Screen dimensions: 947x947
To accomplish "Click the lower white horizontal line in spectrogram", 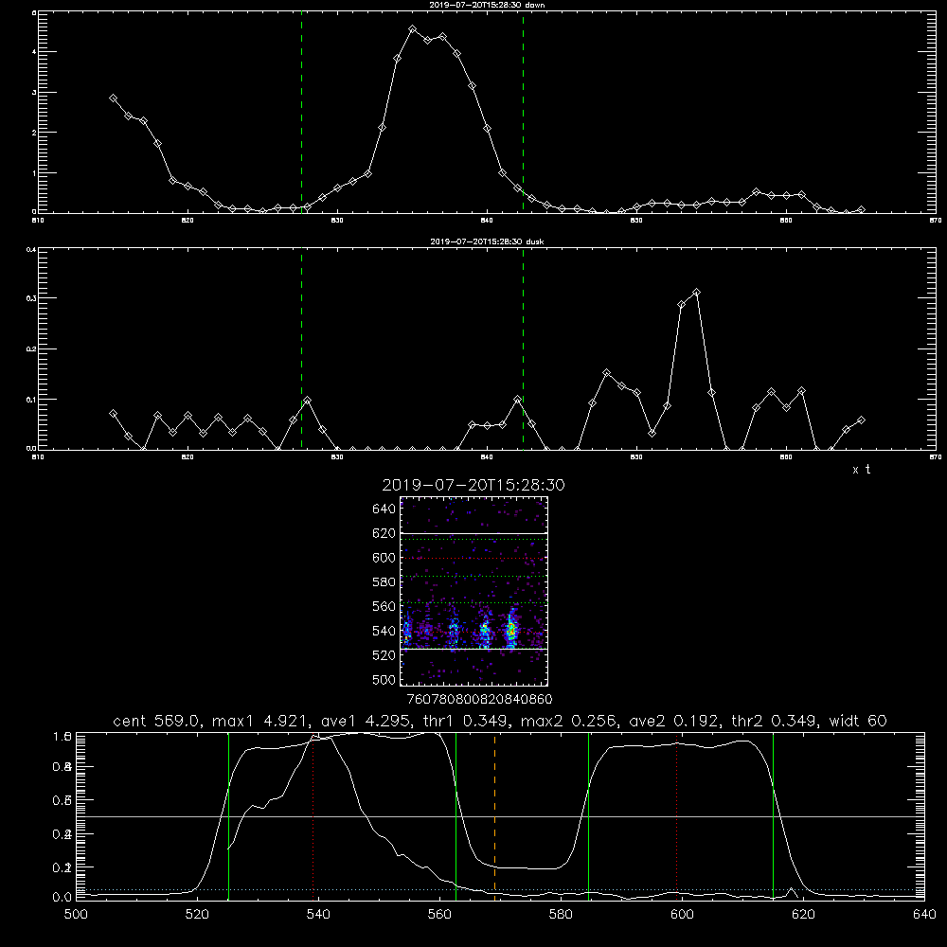I will coord(474,649).
